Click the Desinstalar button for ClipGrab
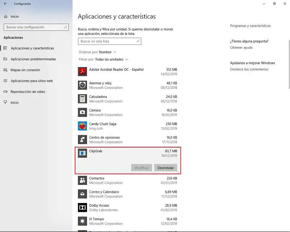The height and width of the screenshot is (232, 290). tap(166, 168)
